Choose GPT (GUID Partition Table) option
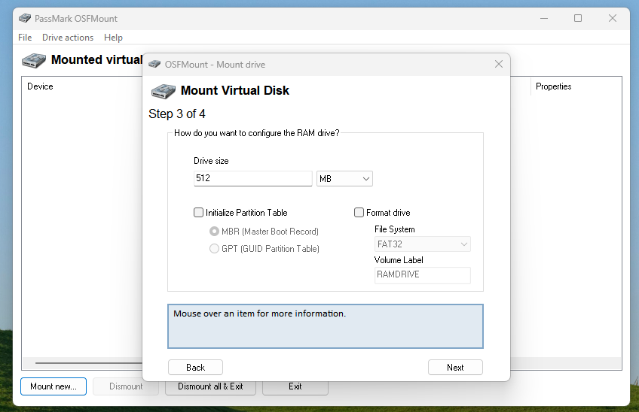 [215, 249]
